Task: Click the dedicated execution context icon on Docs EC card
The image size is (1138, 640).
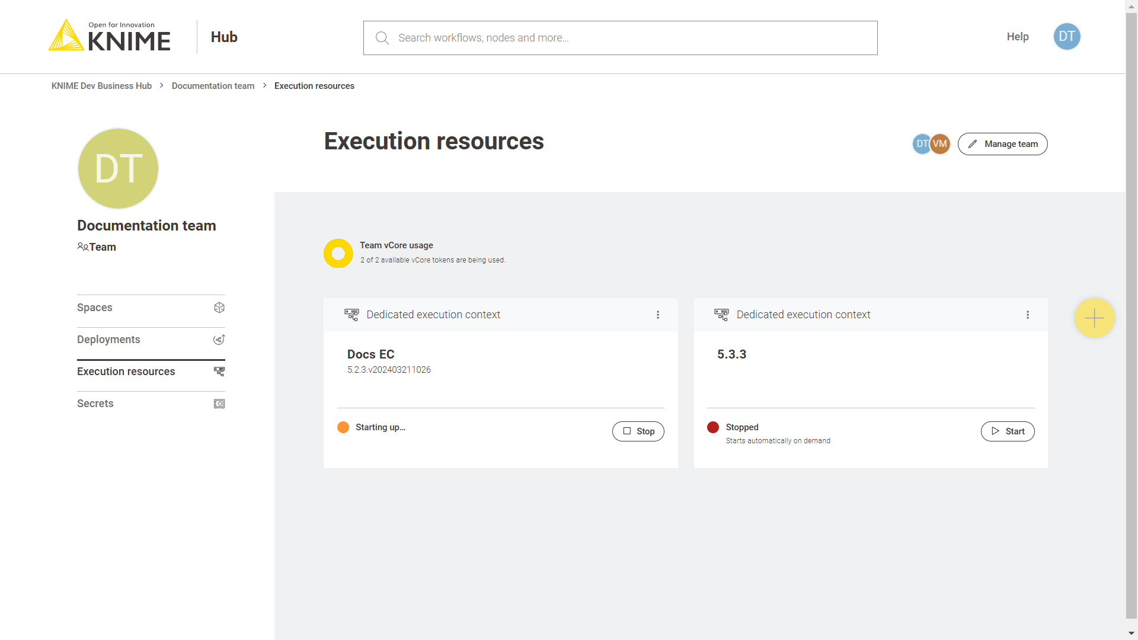Action: click(351, 314)
